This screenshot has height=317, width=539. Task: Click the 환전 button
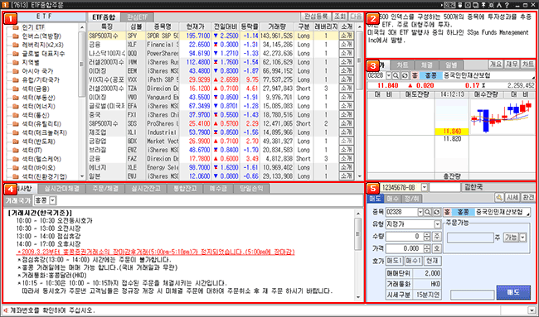pos(528,197)
